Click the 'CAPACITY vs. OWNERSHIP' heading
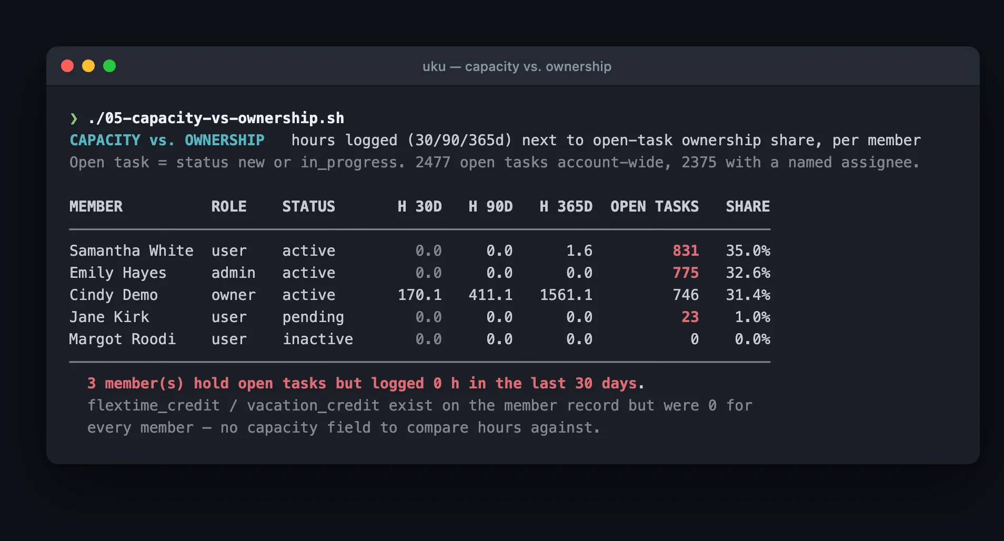Viewport: 1004px width, 541px height. [167, 141]
